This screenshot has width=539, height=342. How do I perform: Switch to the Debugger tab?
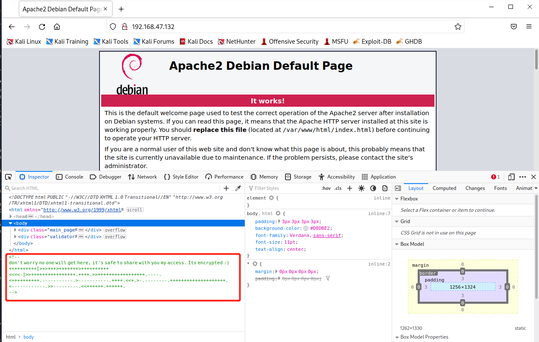click(x=106, y=177)
